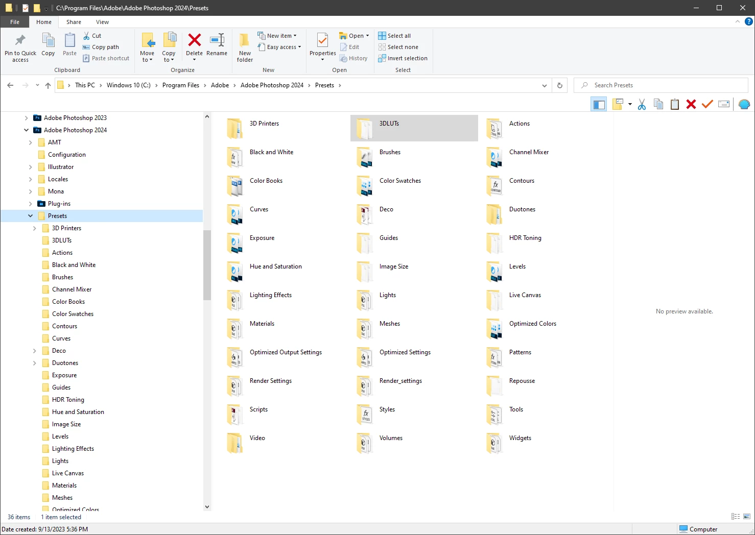
Task: Click the Home ribbon tab
Action: point(44,22)
